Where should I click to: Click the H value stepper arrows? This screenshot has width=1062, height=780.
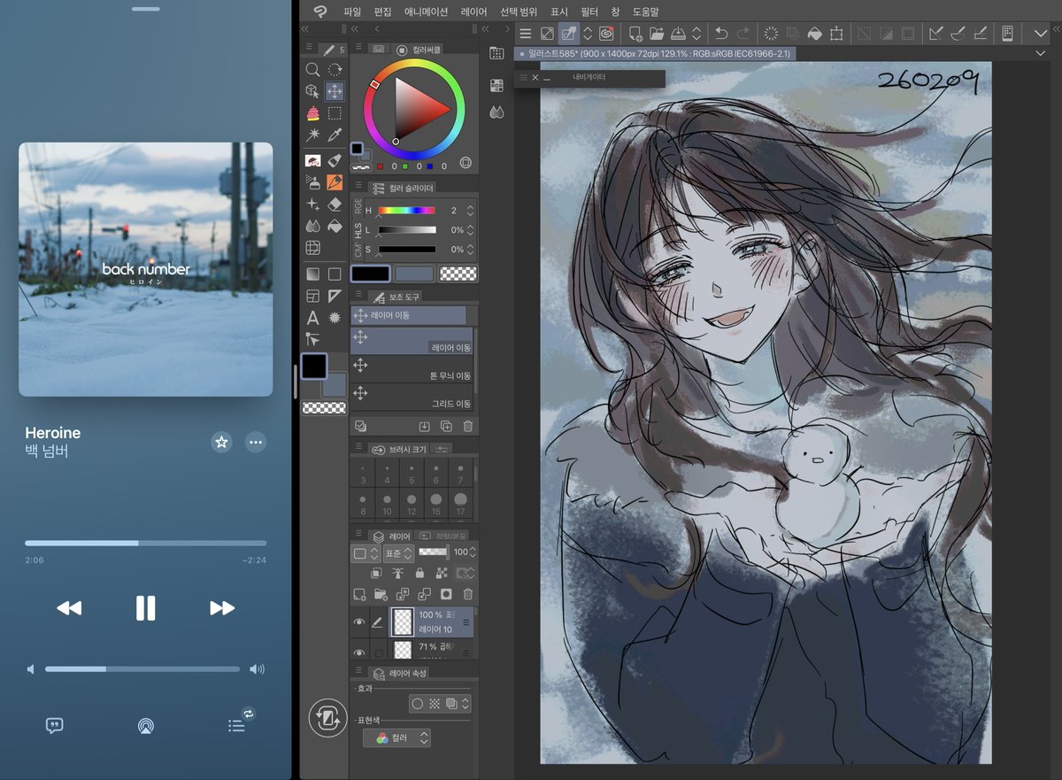click(470, 211)
